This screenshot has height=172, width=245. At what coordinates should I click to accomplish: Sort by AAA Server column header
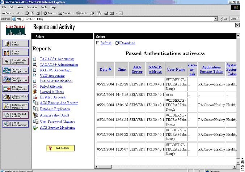click(x=137, y=70)
